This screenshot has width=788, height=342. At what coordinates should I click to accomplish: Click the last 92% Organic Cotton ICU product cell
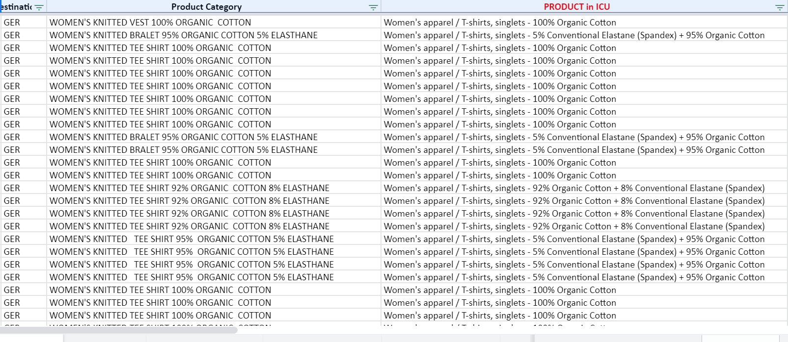point(574,226)
